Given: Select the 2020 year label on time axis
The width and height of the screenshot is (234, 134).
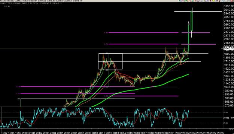Looking at the screenshot, I should [164, 133].
